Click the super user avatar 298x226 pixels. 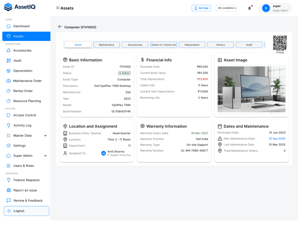pos(266,8)
